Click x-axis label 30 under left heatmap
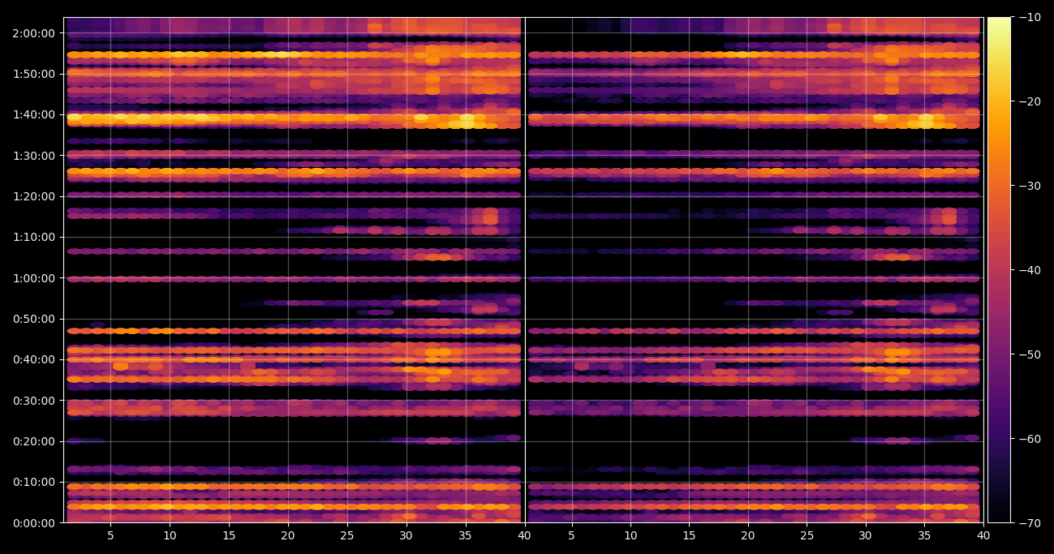Image resolution: width=1054 pixels, height=554 pixels. tap(407, 535)
